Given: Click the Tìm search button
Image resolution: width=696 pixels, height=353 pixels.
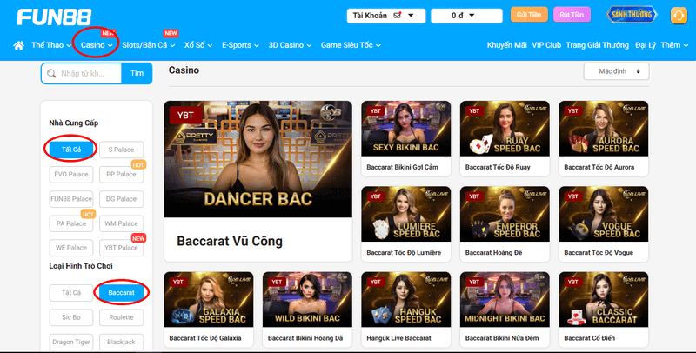Looking at the screenshot, I should point(137,73).
